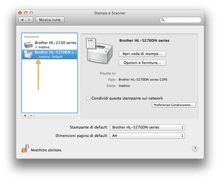Image resolution: width=220 pixels, height=181 pixels.
Task: Enable Condividi questa stampante sul network
Action: click(x=88, y=98)
